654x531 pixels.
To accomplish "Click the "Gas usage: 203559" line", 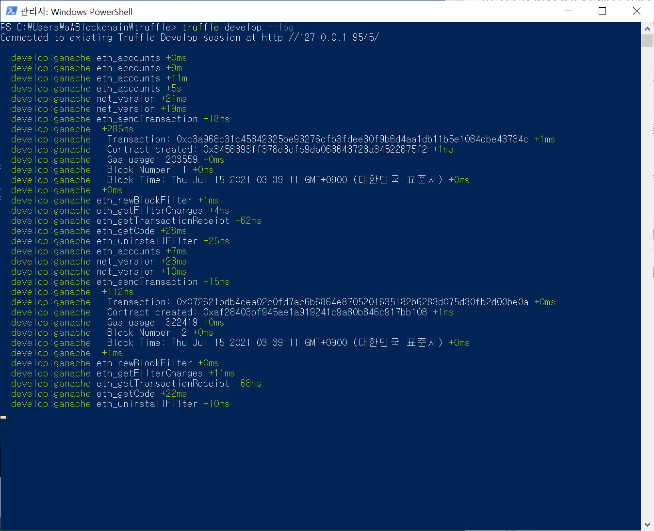I will (x=118, y=159).
